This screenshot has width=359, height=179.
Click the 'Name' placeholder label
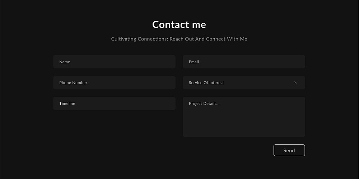pos(65,62)
